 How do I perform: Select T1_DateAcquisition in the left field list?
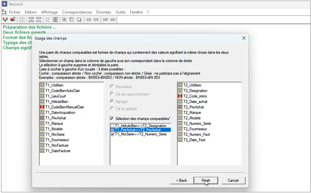(60, 112)
